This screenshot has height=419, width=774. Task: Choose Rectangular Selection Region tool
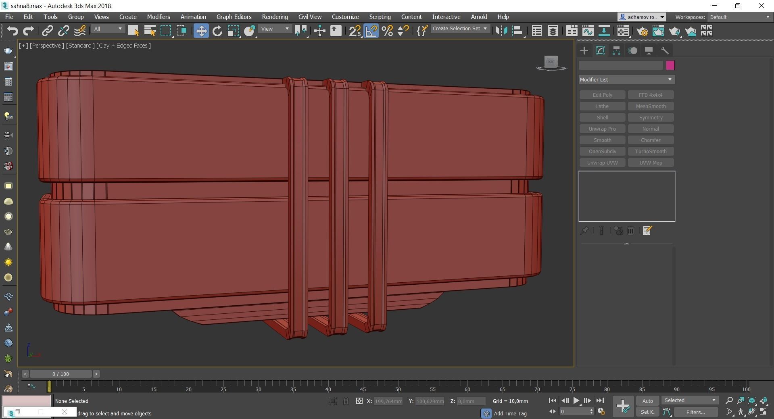166,31
